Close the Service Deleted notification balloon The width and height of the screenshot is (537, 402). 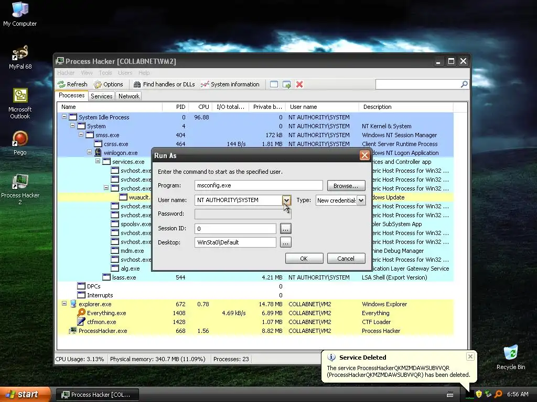(470, 356)
